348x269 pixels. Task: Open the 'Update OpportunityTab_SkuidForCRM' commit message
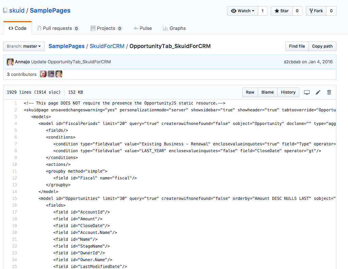point(71,62)
